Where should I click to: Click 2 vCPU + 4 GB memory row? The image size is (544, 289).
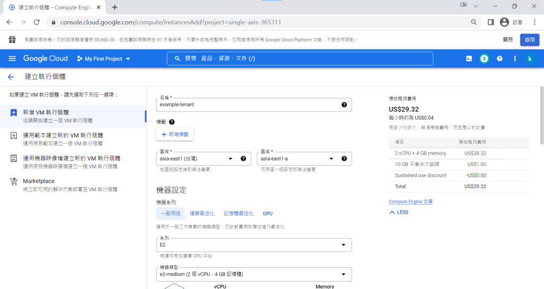pos(458,154)
